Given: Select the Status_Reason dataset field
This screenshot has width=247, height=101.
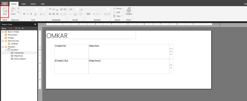Looking at the screenshot, I should tap(20, 59).
